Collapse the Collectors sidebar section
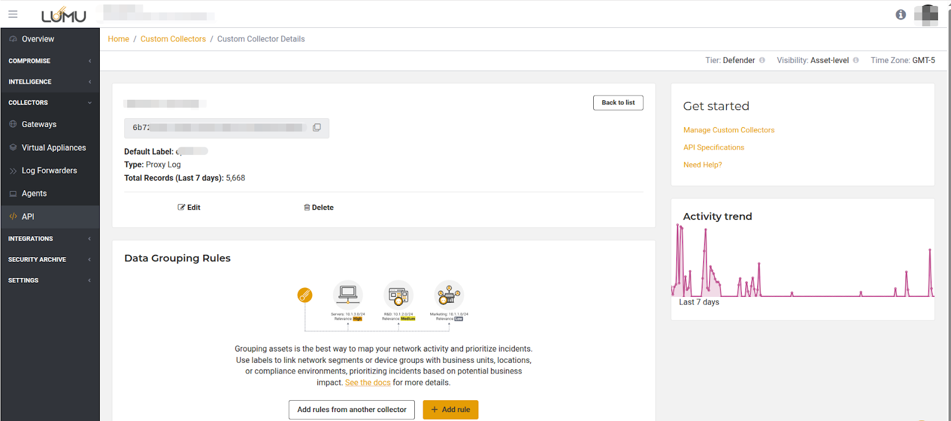 49,103
